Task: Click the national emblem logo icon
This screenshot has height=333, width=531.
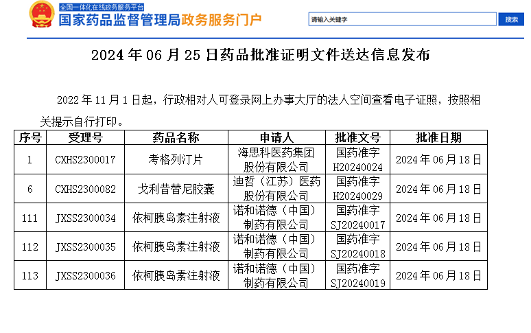Action: (x=42, y=14)
